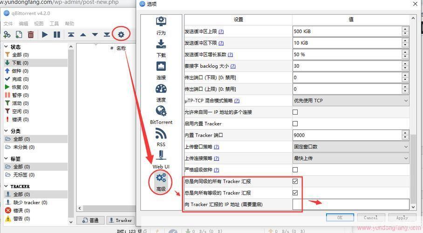This screenshot has width=423, height=233.
Task: Open options via the gear toolbar icon
Action: [x=121, y=34]
